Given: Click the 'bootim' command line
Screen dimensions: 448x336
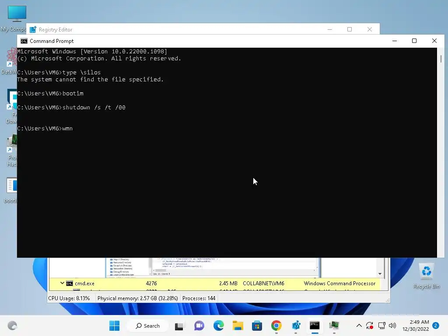Looking at the screenshot, I should point(50,94).
